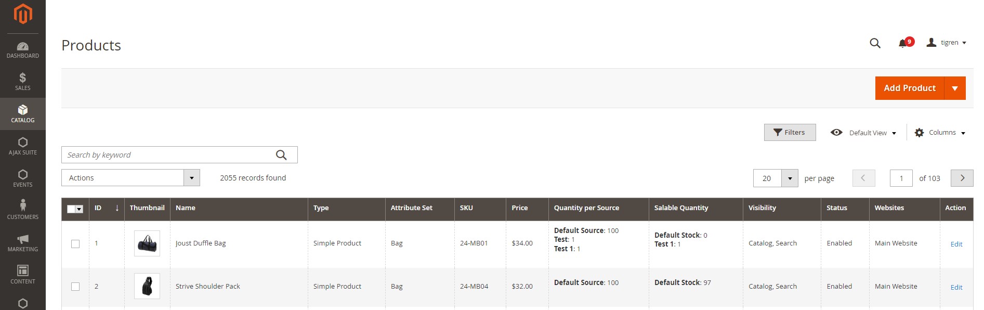Viewport: 984px width, 310px height.
Task: Expand the Default View dropdown
Action: [867, 133]
